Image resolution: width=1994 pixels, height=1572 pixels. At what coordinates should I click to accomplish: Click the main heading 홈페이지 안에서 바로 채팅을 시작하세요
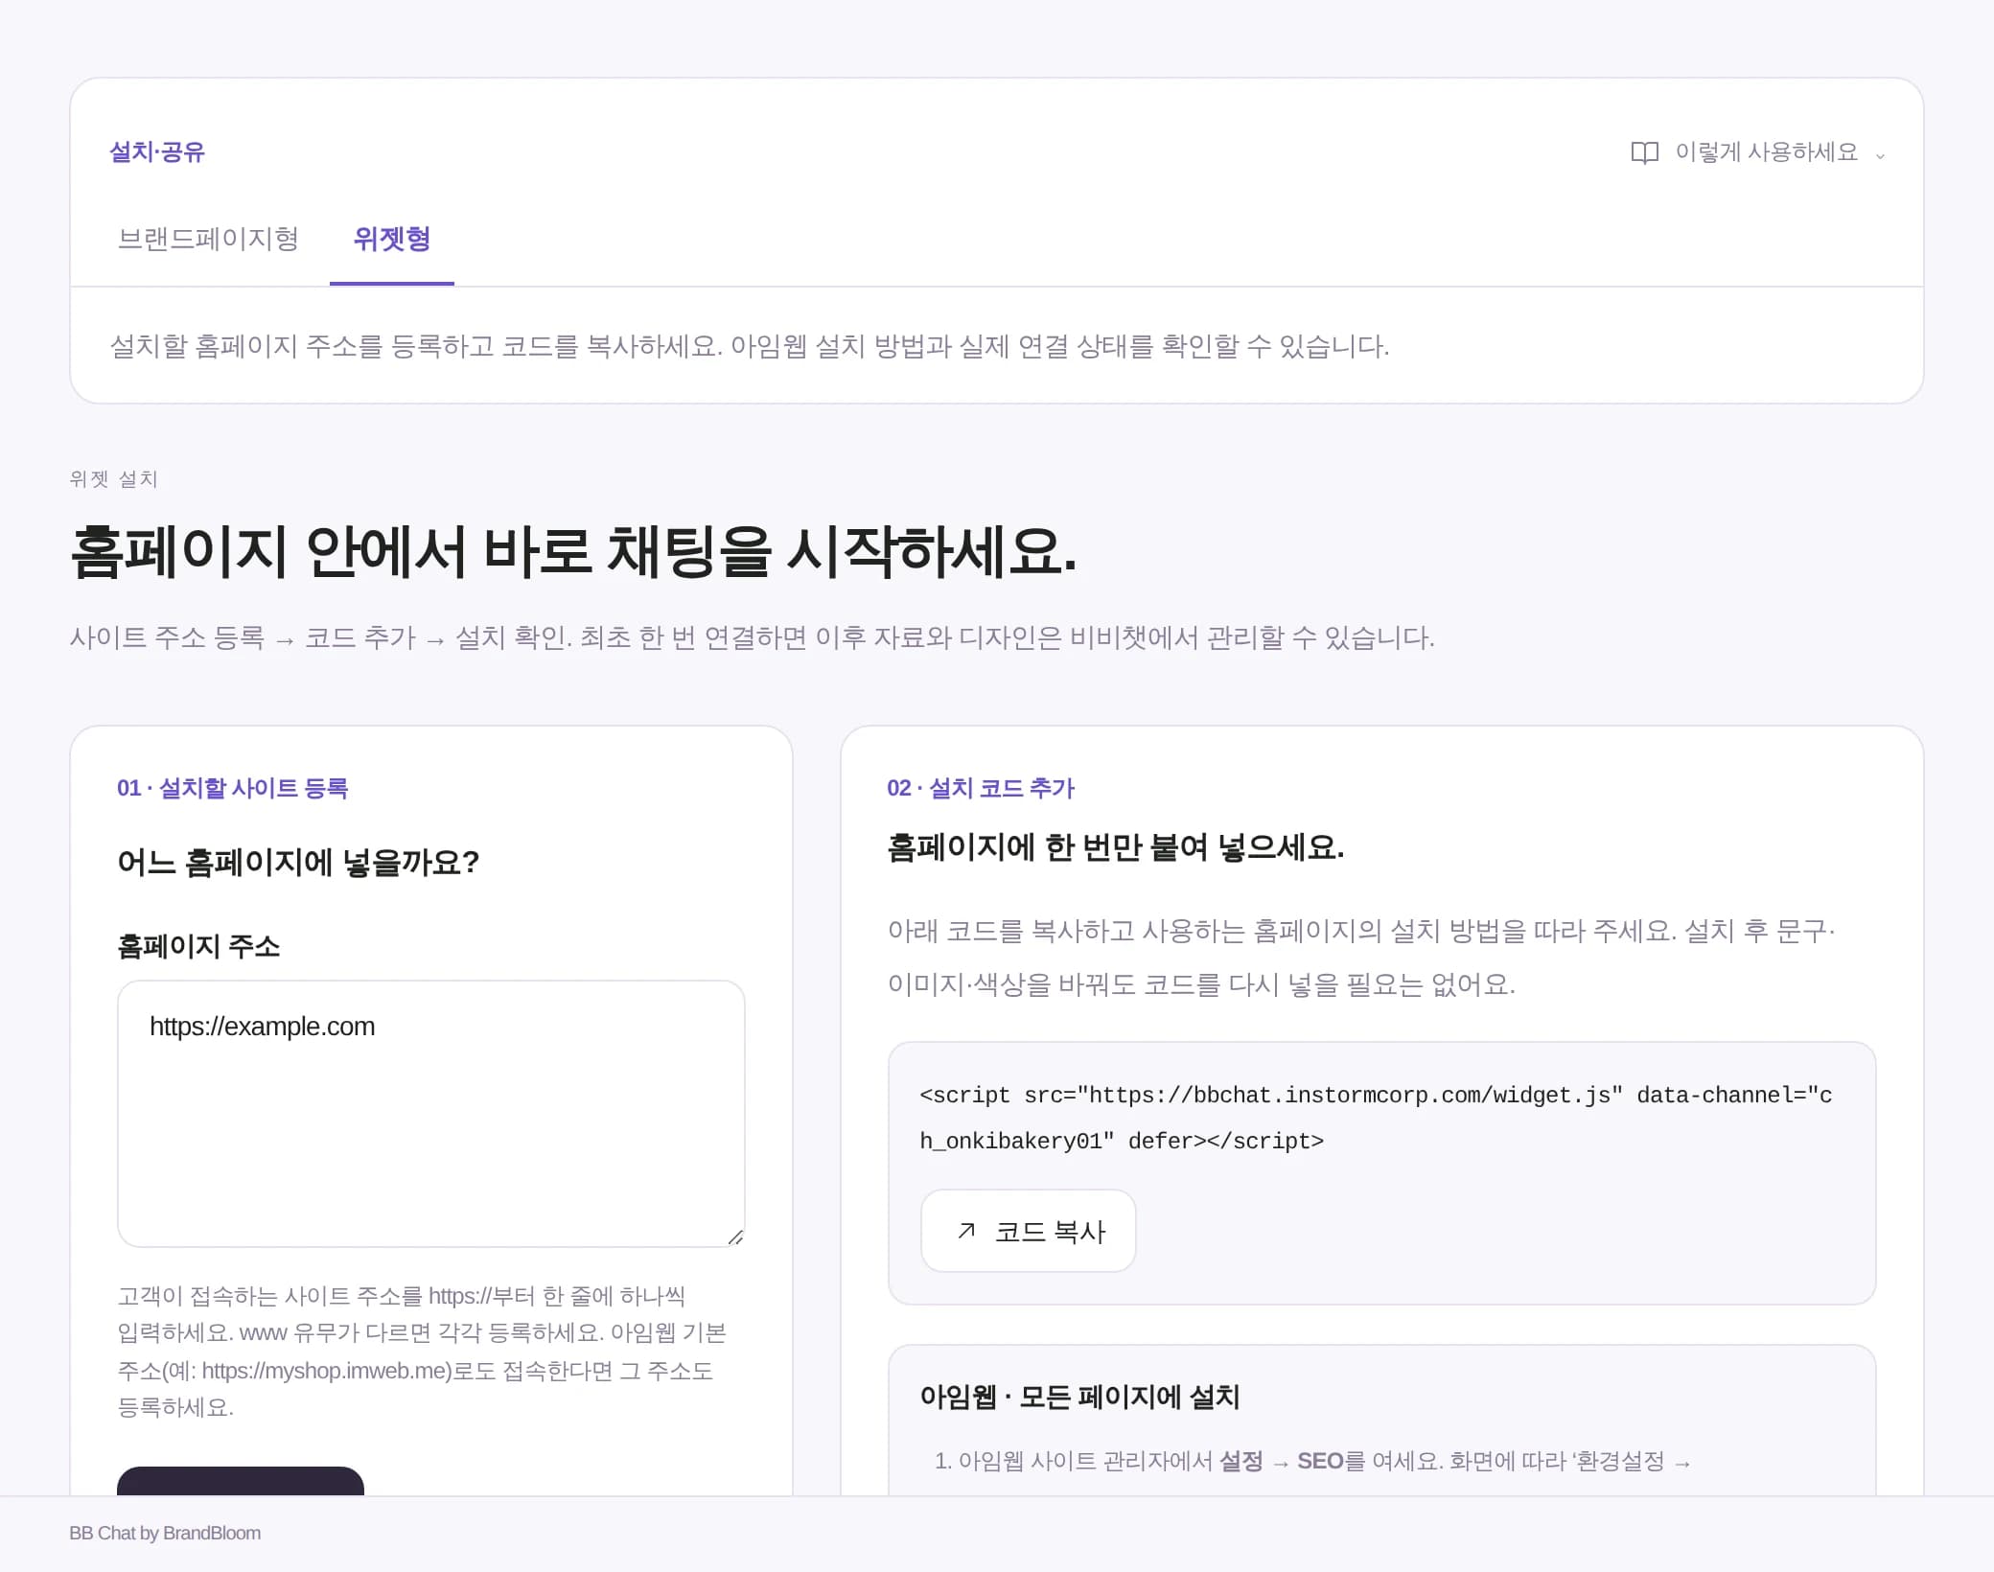[573, 551]
